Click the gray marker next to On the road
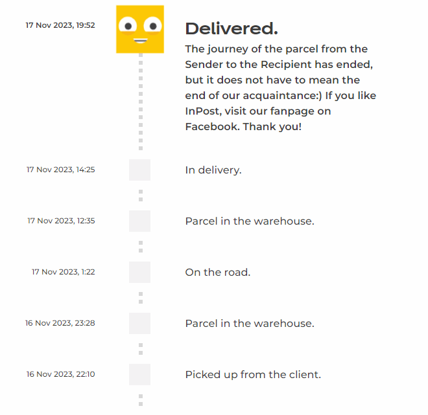The height and width of the screenshot is (415, 428). point(139,272)
